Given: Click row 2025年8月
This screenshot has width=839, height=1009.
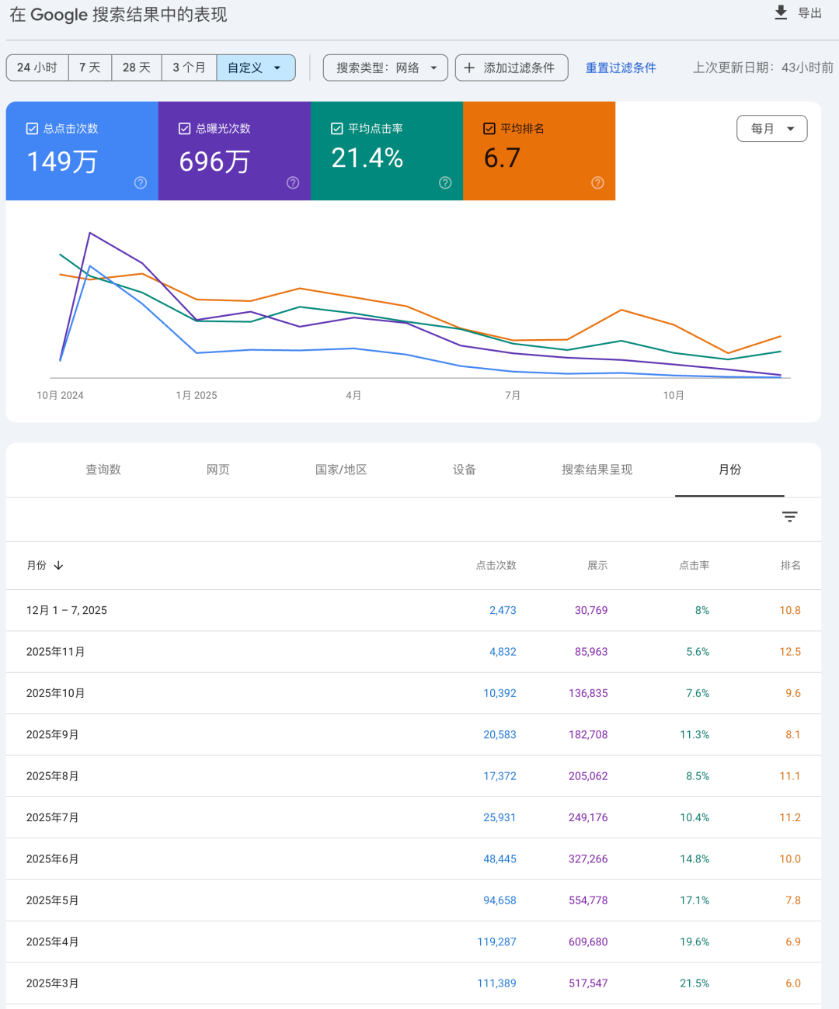Looking at the screenshot, I should (413, 776).
